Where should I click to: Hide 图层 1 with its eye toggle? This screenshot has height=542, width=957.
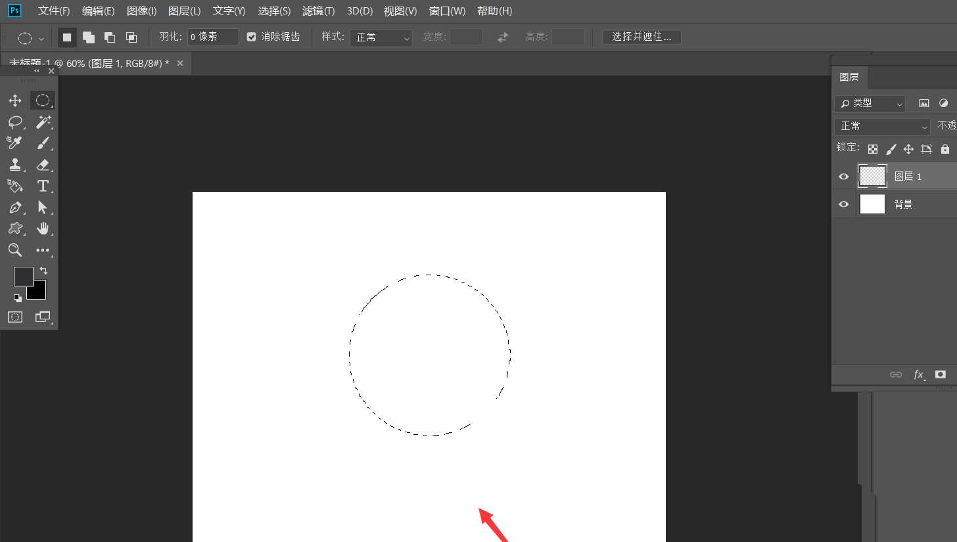click(x=843, y=176)
